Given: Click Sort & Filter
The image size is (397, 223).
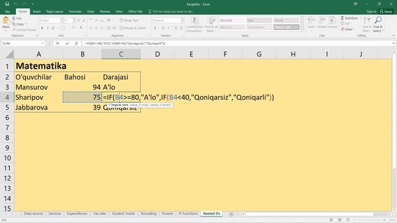Looking at the screenshot, I should point(367,25).
